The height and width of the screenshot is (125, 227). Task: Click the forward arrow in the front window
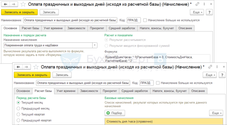click(x=26, y=67)
